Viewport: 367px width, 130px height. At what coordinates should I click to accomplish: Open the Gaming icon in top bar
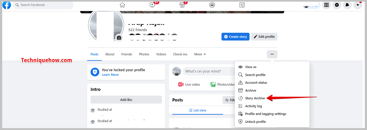242,5
